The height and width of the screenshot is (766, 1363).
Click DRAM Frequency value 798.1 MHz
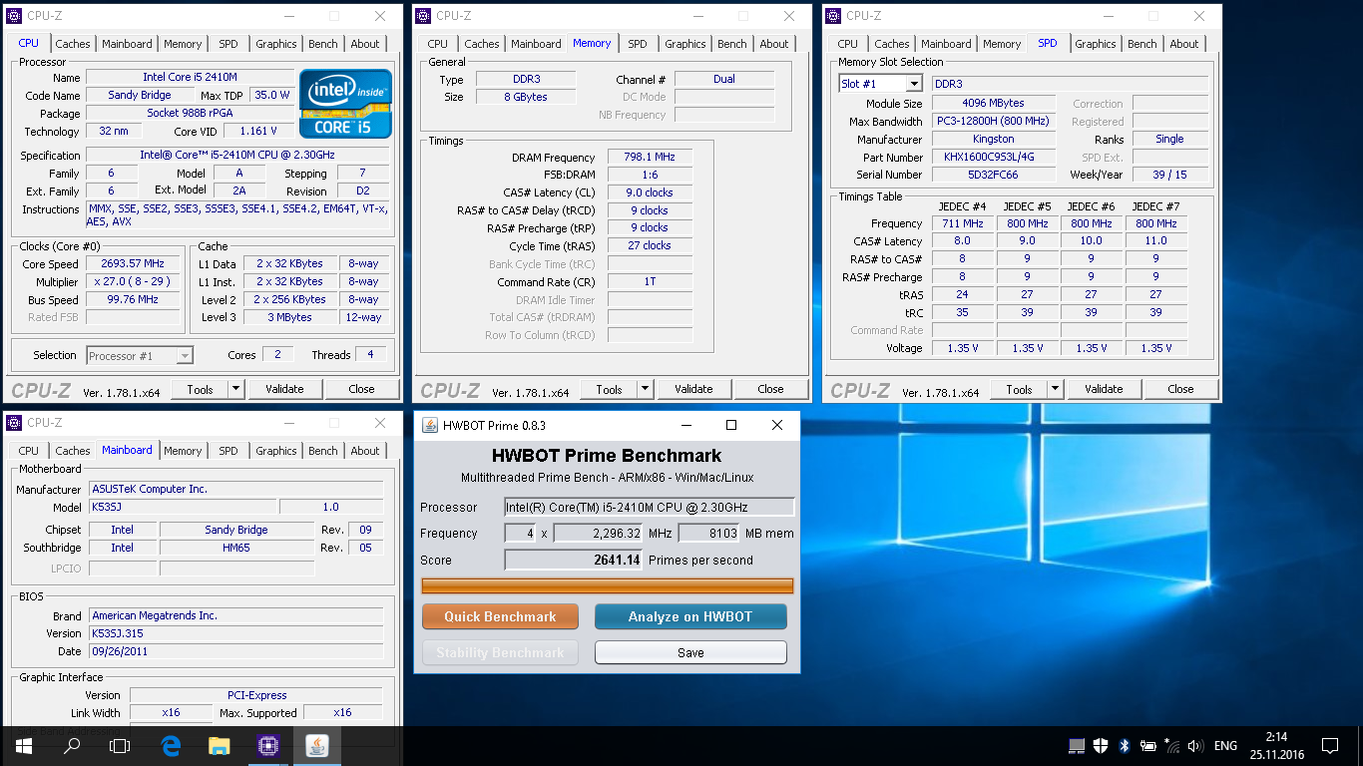pos(649,158)
